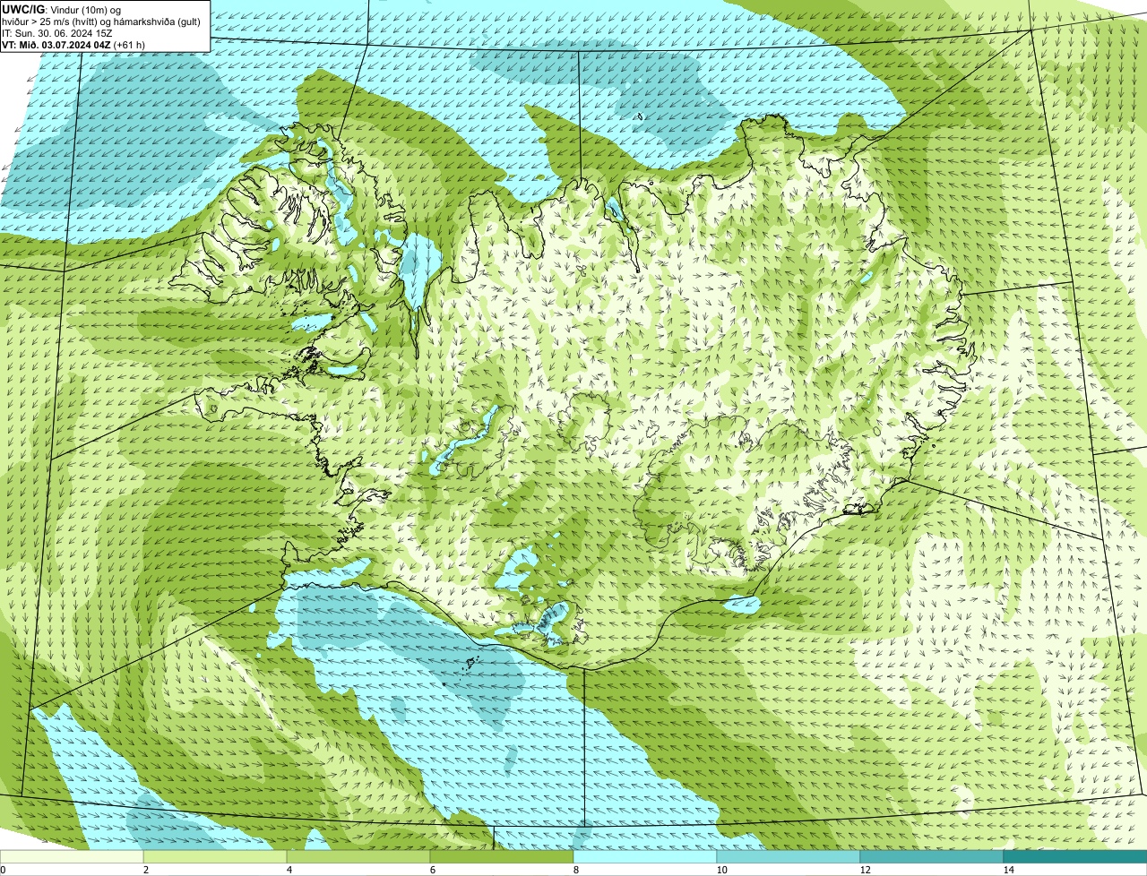The width and height of the screenshot is (1147, 876).
Task: Click the light cyan 8–10 m/s legend segment
Action: coord(645,857)
